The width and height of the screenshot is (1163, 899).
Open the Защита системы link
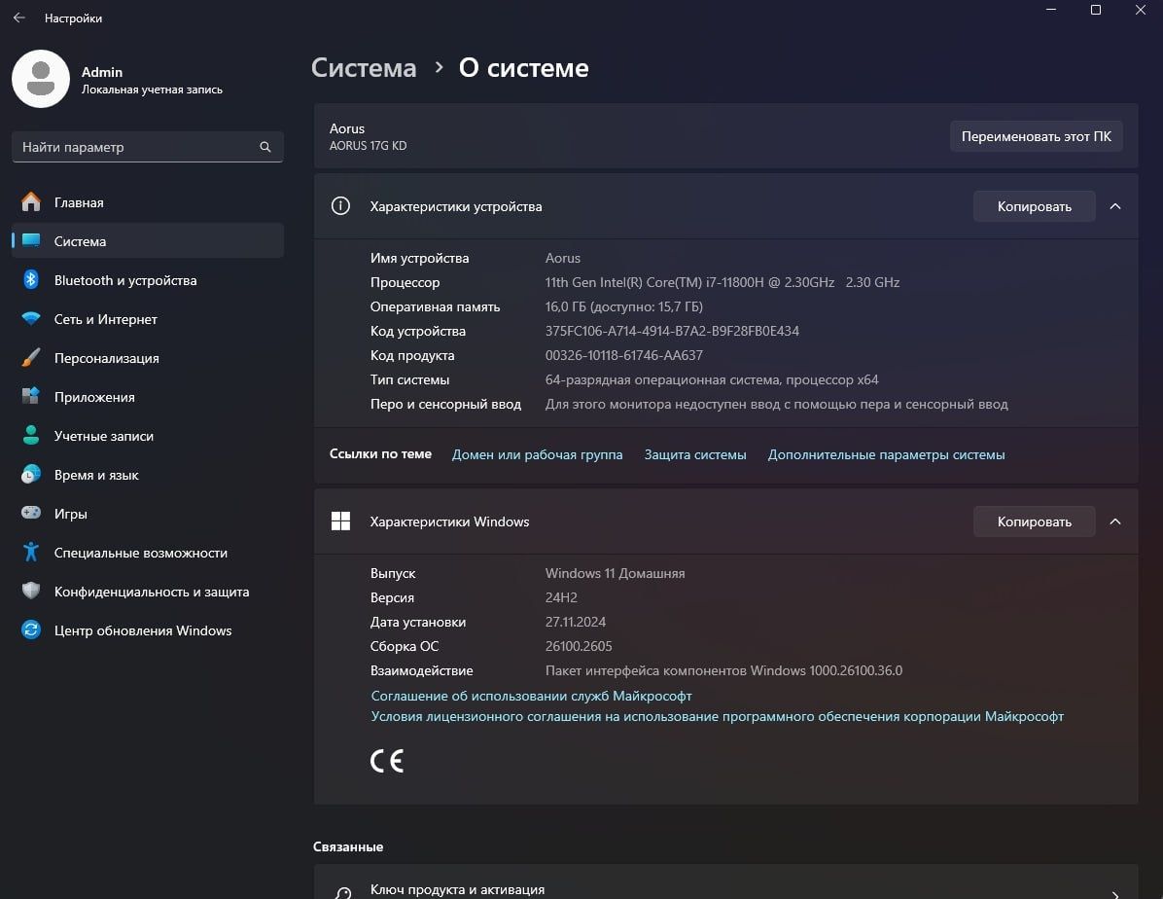point(695,454)
